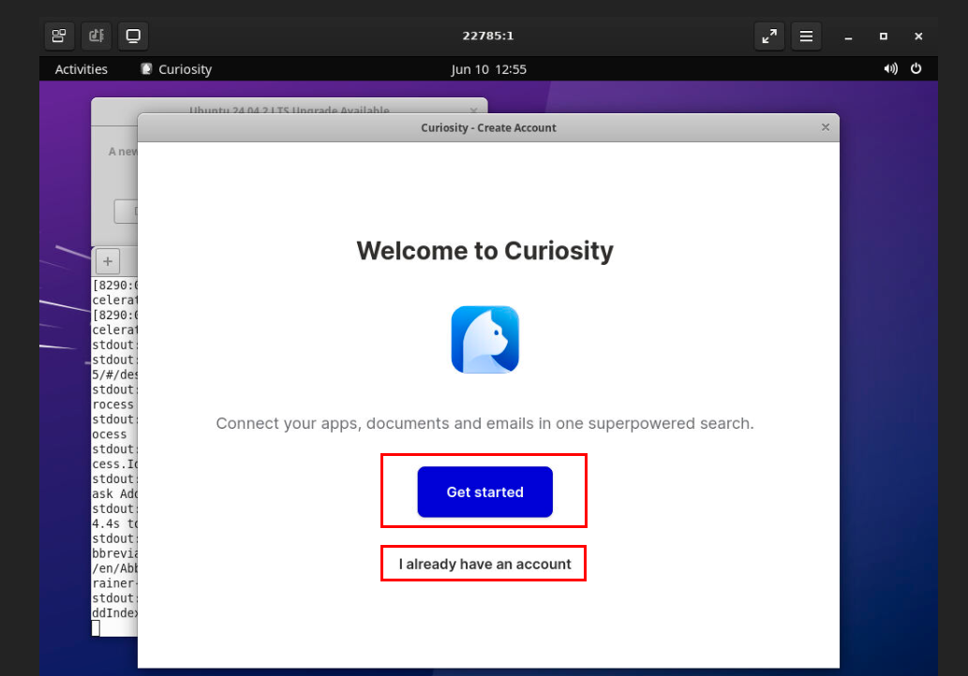The image size is (968, 676).
Task: Click into the terminal output text
Action: pyautogui.click(x=114, y=449)
